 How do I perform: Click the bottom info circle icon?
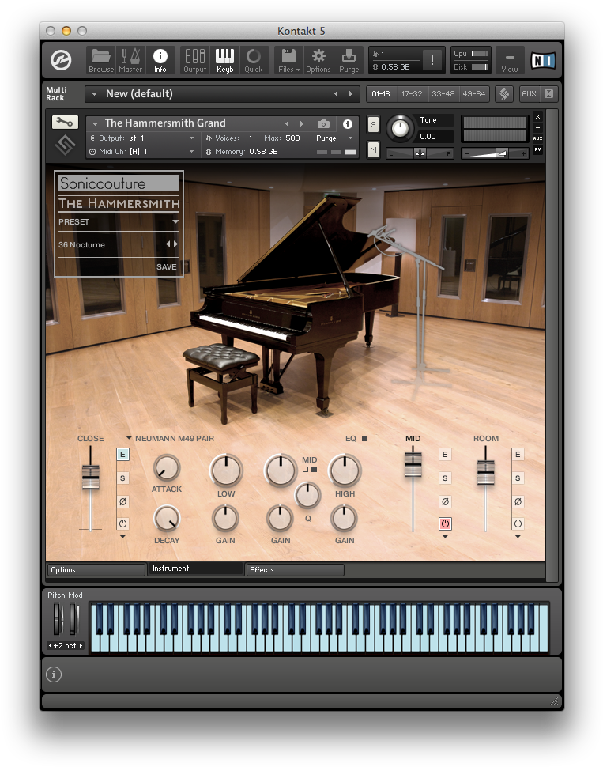point(54,674)
